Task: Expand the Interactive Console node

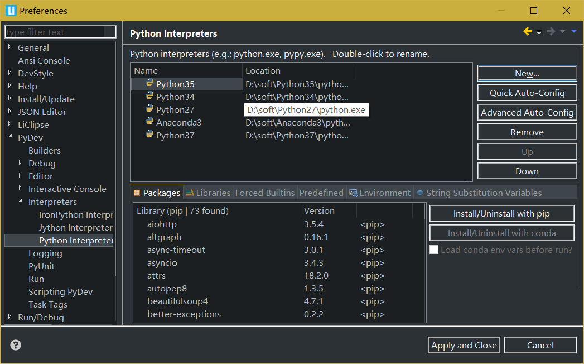Action: [x=21, y=188]
